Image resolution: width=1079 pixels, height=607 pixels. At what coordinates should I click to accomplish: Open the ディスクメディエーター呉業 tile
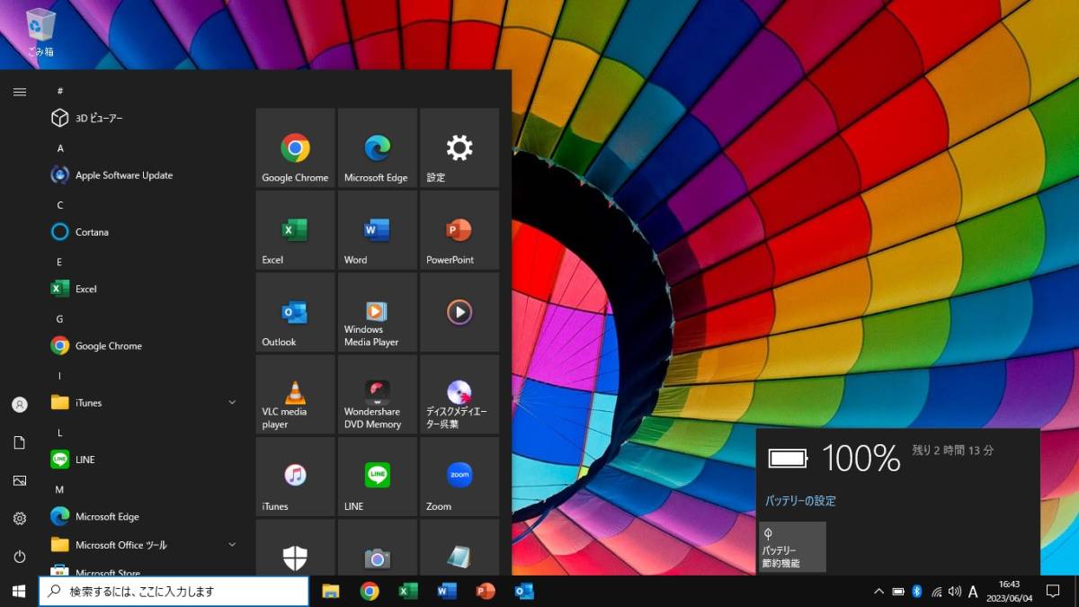click(459, 395)
